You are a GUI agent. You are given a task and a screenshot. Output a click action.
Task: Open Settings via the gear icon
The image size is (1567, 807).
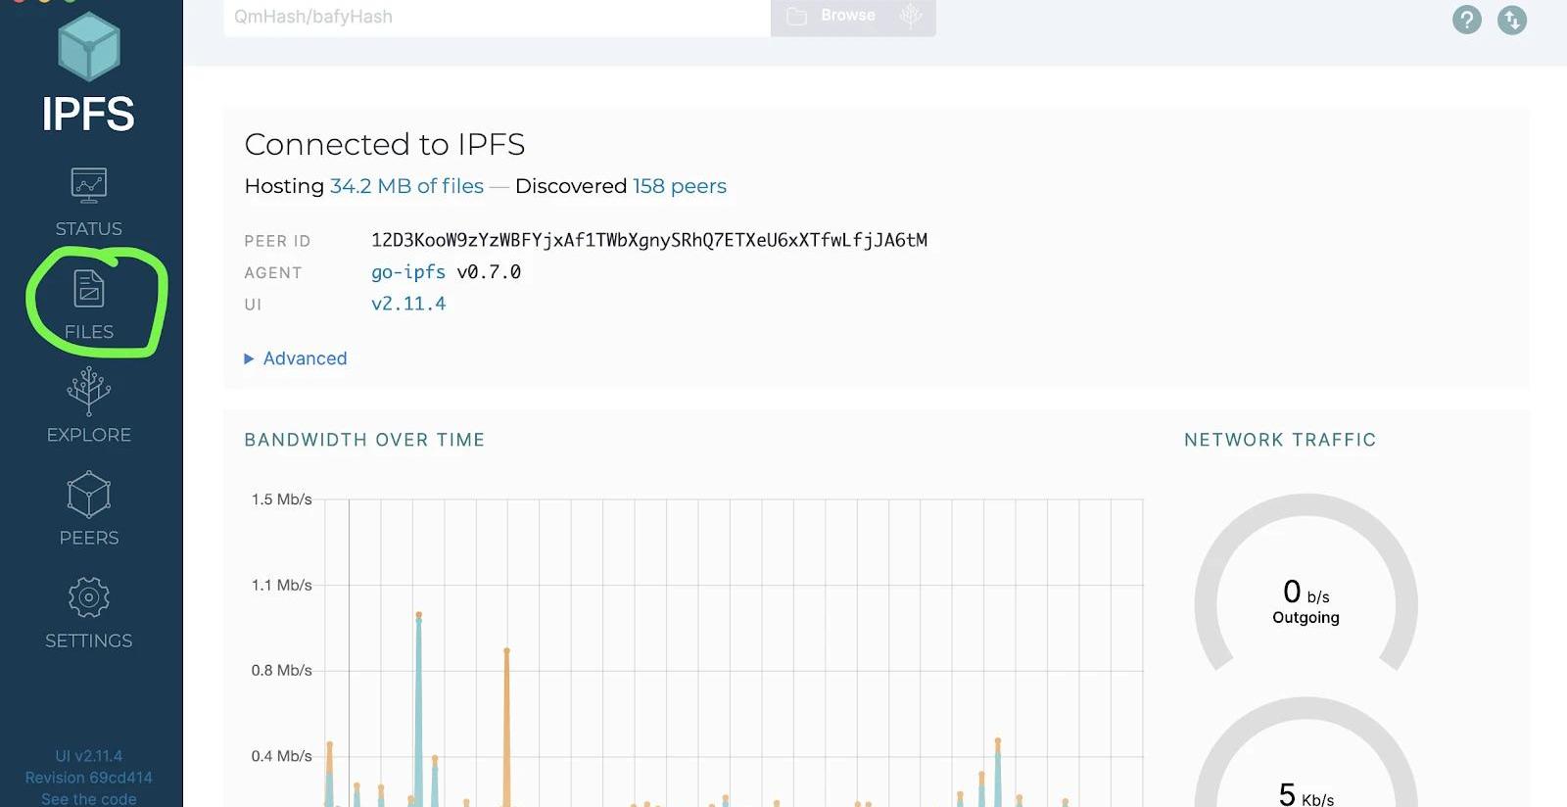coord(88,597)
